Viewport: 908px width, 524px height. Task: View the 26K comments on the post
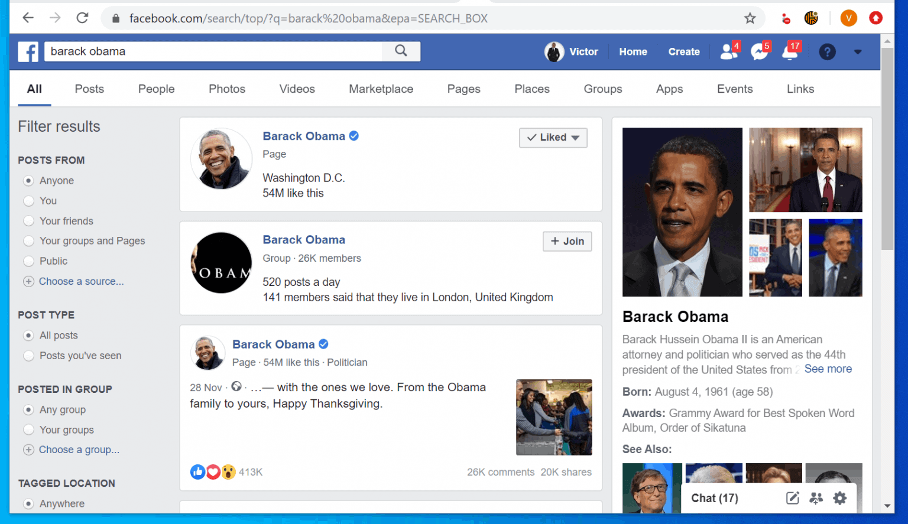(501, 472)
